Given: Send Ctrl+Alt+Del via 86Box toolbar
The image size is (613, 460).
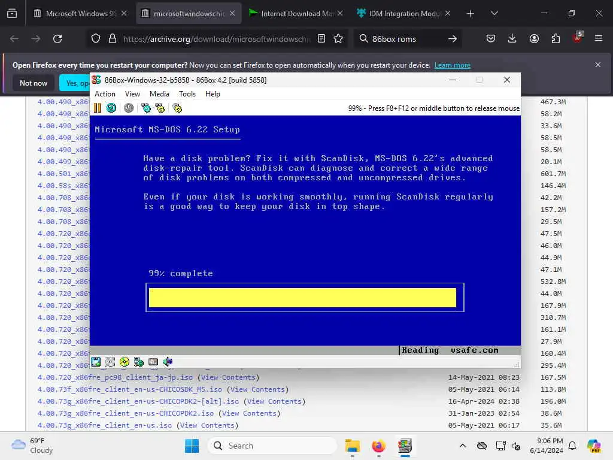Looking at the screenshot, I should click(146, 108).
